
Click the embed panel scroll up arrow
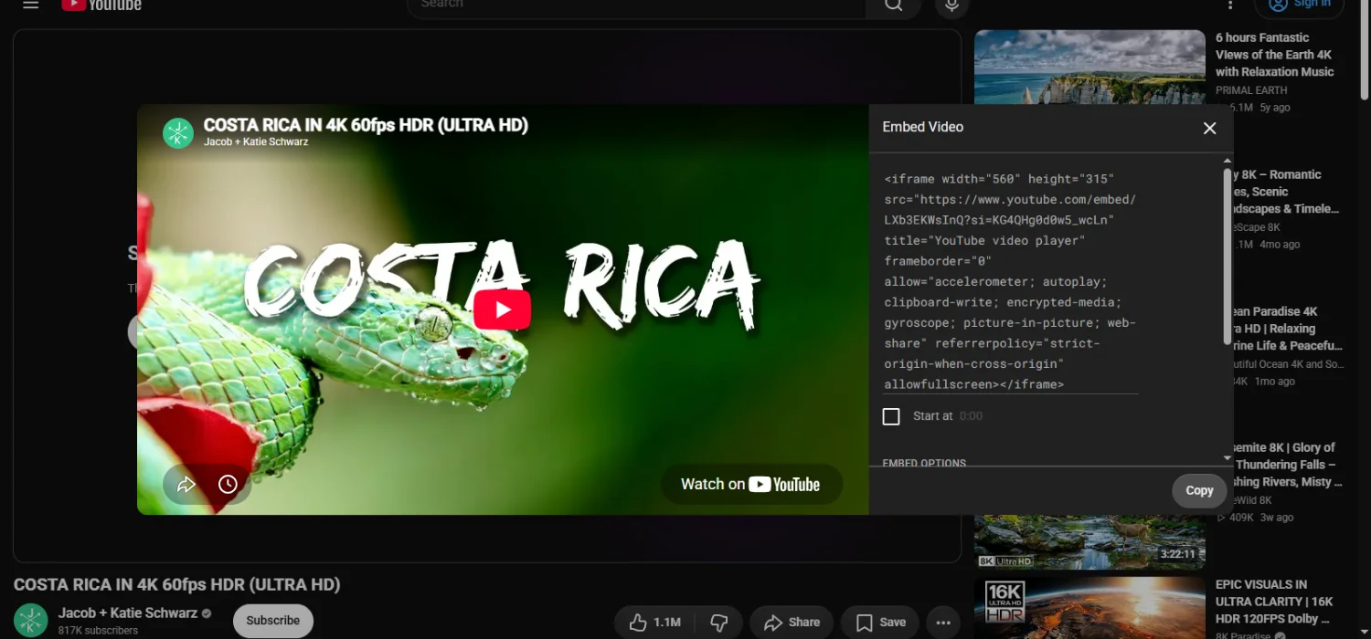pos(1228,161)
